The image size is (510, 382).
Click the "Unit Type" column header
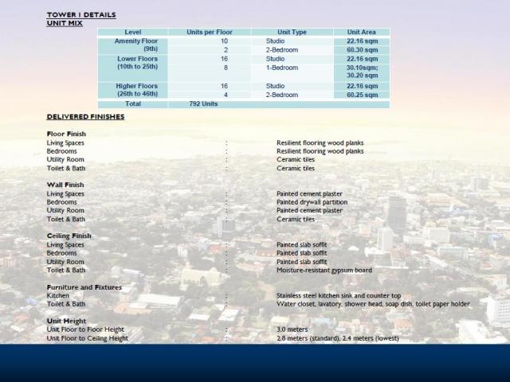[292, 32]
